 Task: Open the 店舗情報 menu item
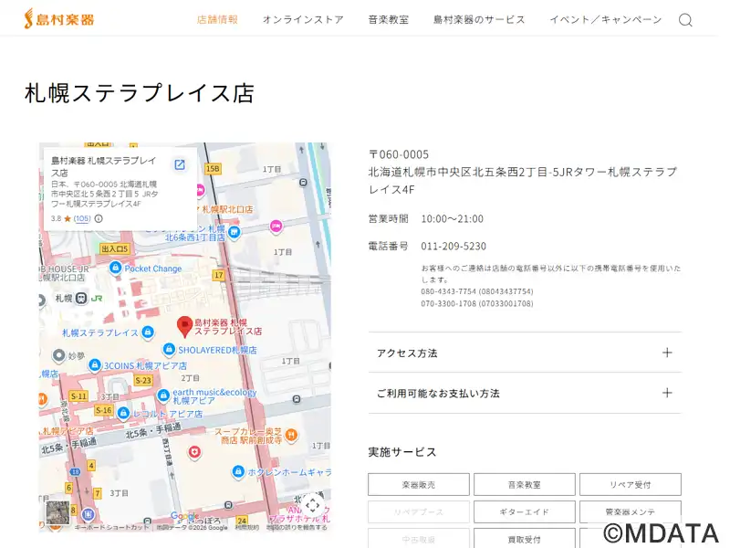point(217,19)
